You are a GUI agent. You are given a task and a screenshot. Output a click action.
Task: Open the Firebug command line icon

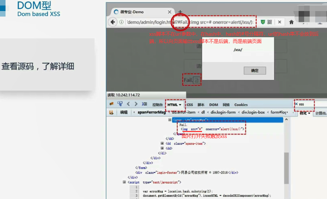click(x=144, y=104)
